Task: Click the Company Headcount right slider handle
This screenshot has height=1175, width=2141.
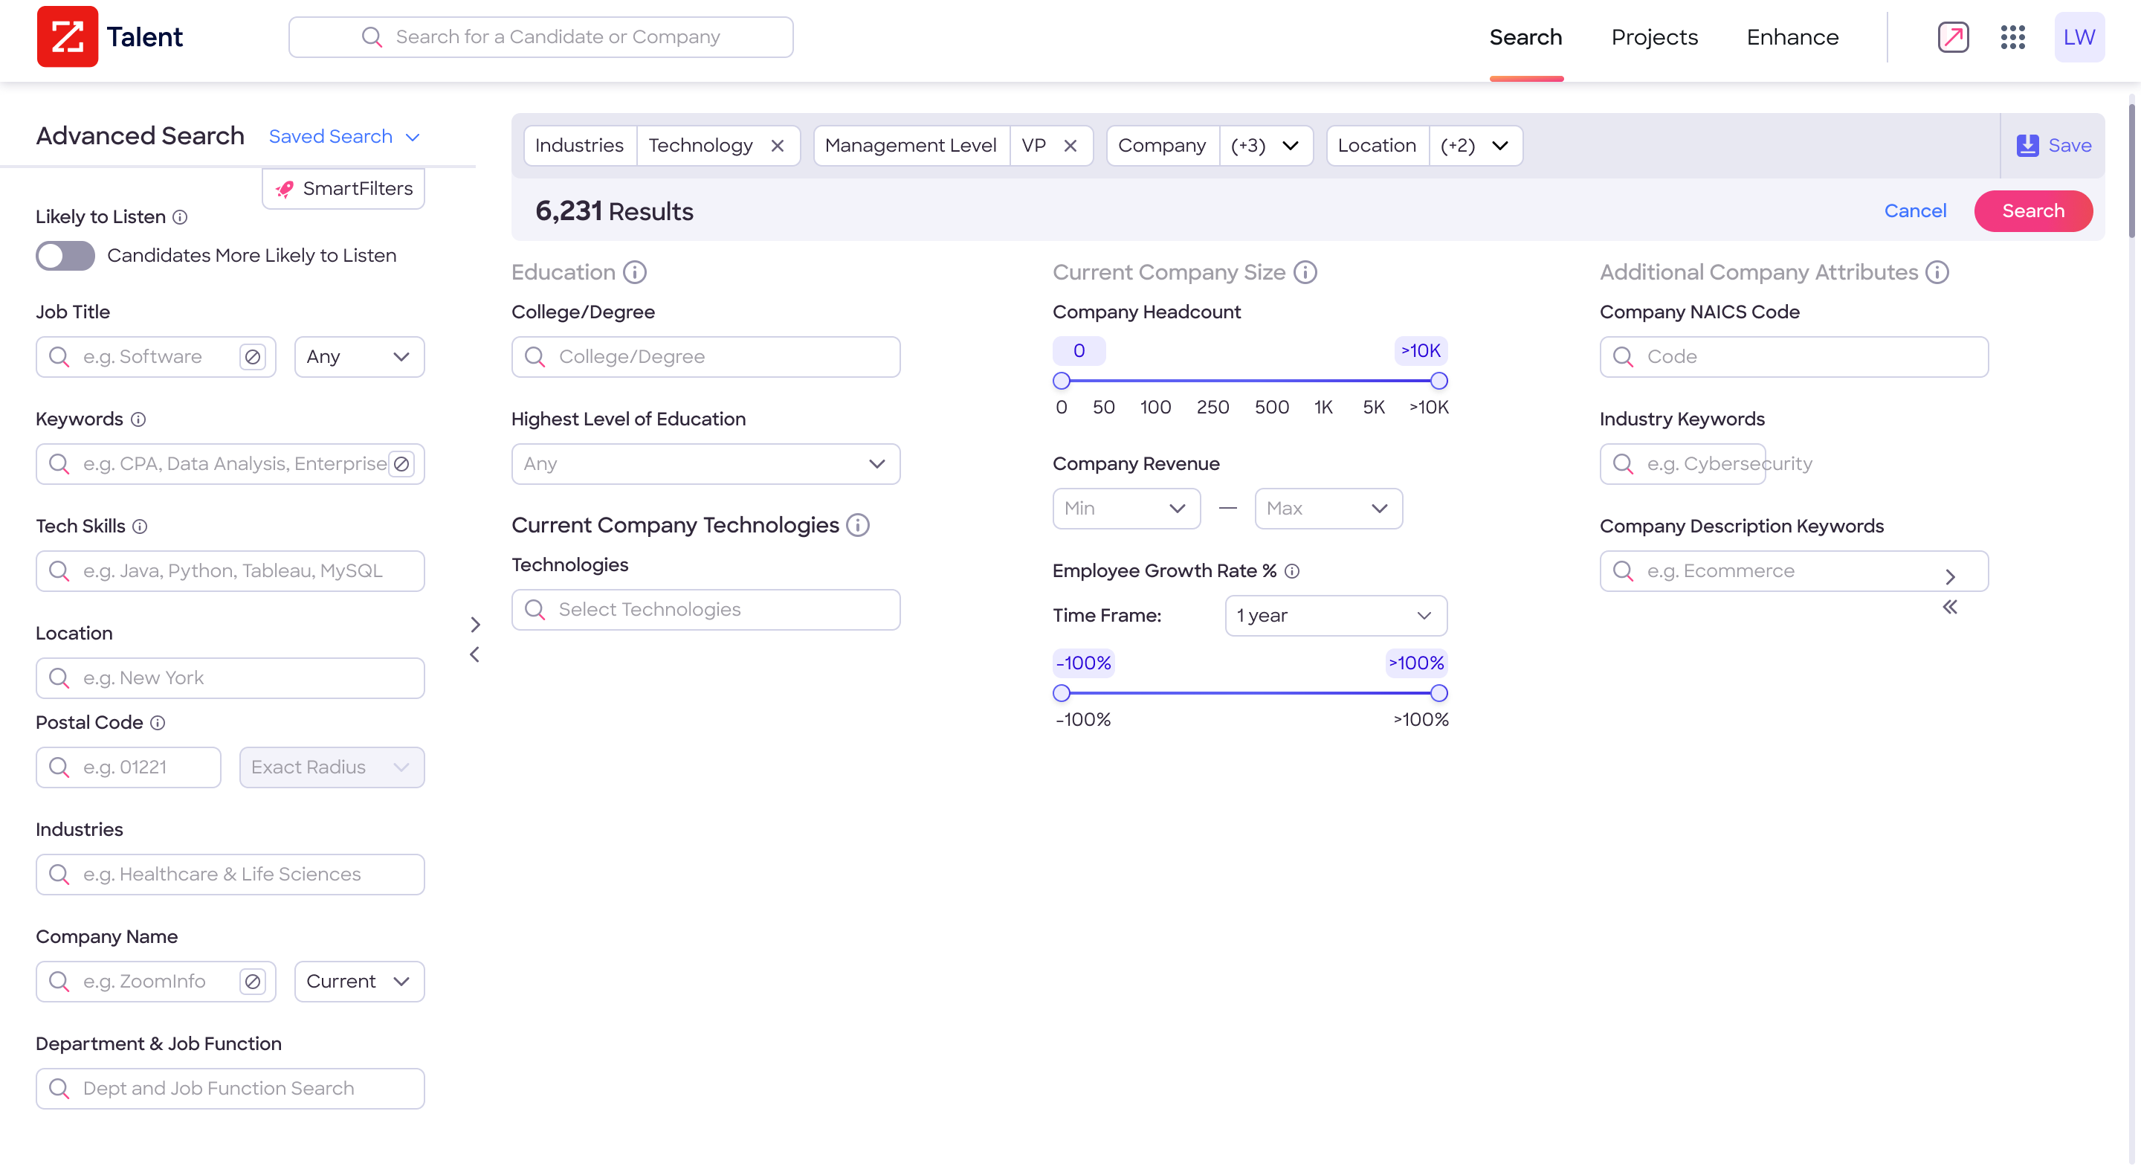Action: 1438,382
